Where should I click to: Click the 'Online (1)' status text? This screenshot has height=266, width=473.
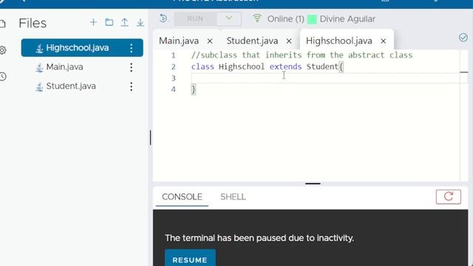click(286, 19)
